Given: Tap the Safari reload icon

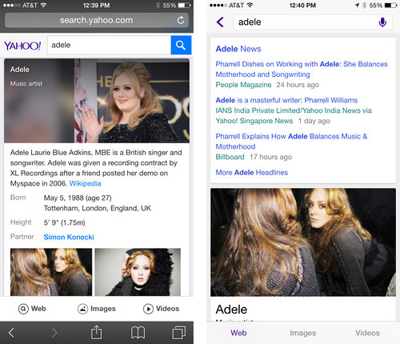Looking at the screenshot, I should (181, 20).
